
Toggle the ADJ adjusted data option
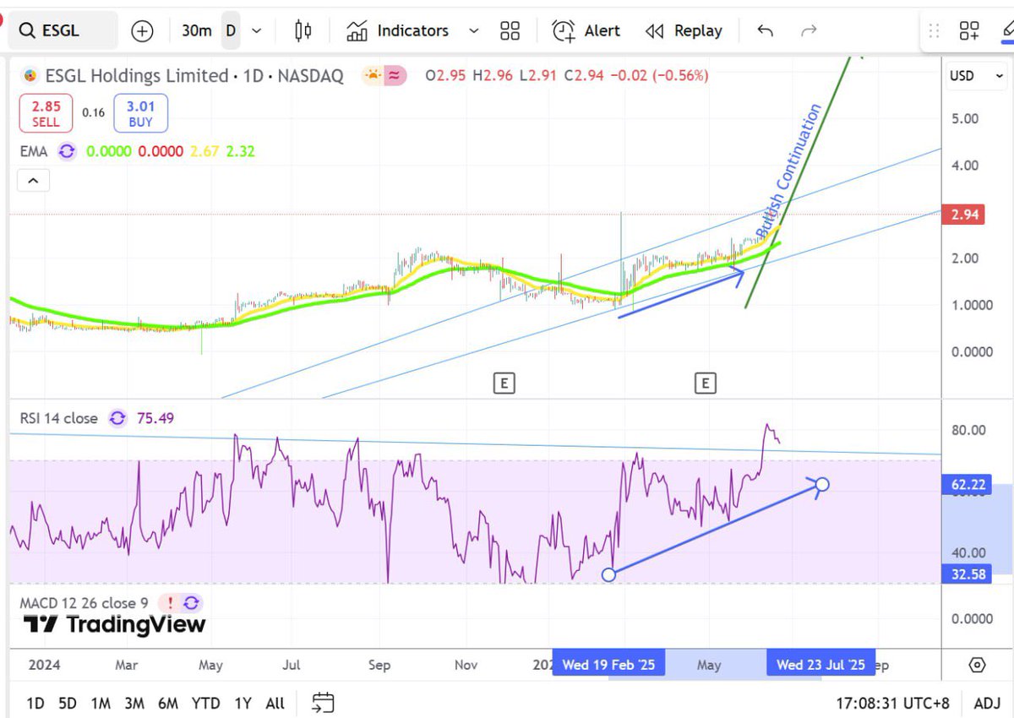pos(987,703)
